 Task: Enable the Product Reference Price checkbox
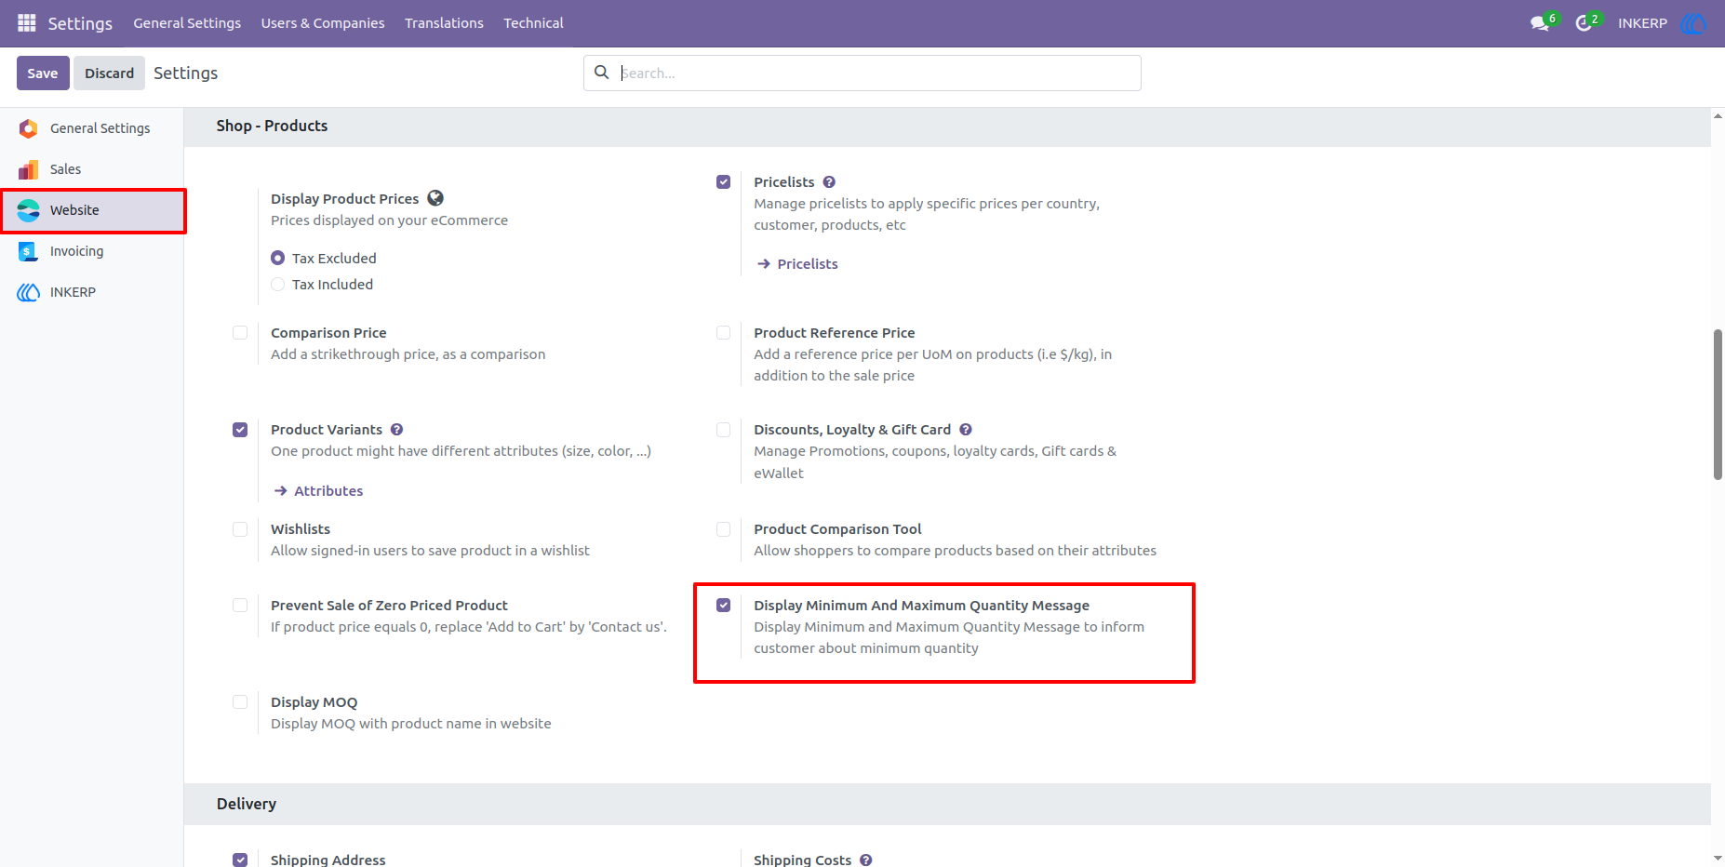(724, 333)
